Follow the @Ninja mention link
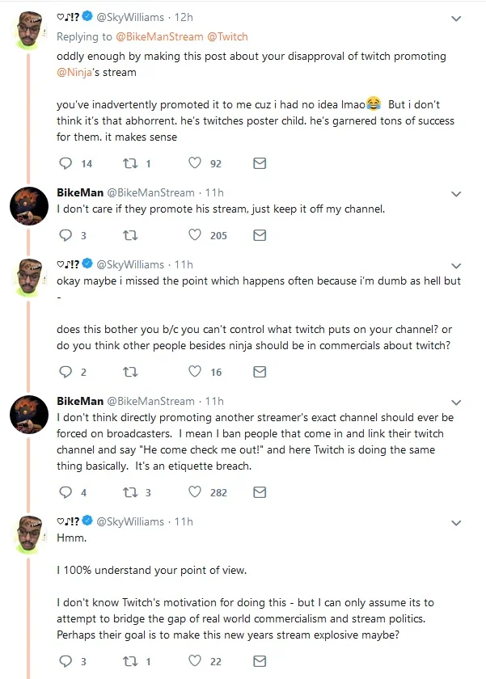This screenshot has width=486, height=679. (74, 72)
